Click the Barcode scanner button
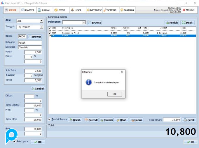The height and width of the screenshot is (148, 199). pyautogui.click(x=91, y=120)
